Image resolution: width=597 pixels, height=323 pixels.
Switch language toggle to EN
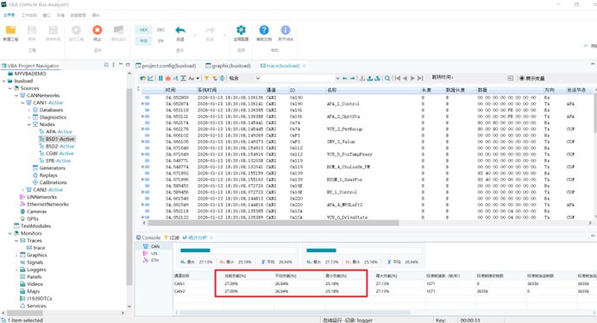pyautogui.click(x=161, y=41)
